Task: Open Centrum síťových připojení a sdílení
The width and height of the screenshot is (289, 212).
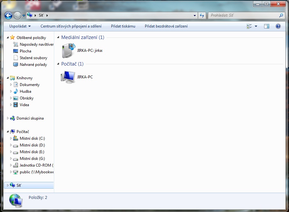Action: click(71, 26)
